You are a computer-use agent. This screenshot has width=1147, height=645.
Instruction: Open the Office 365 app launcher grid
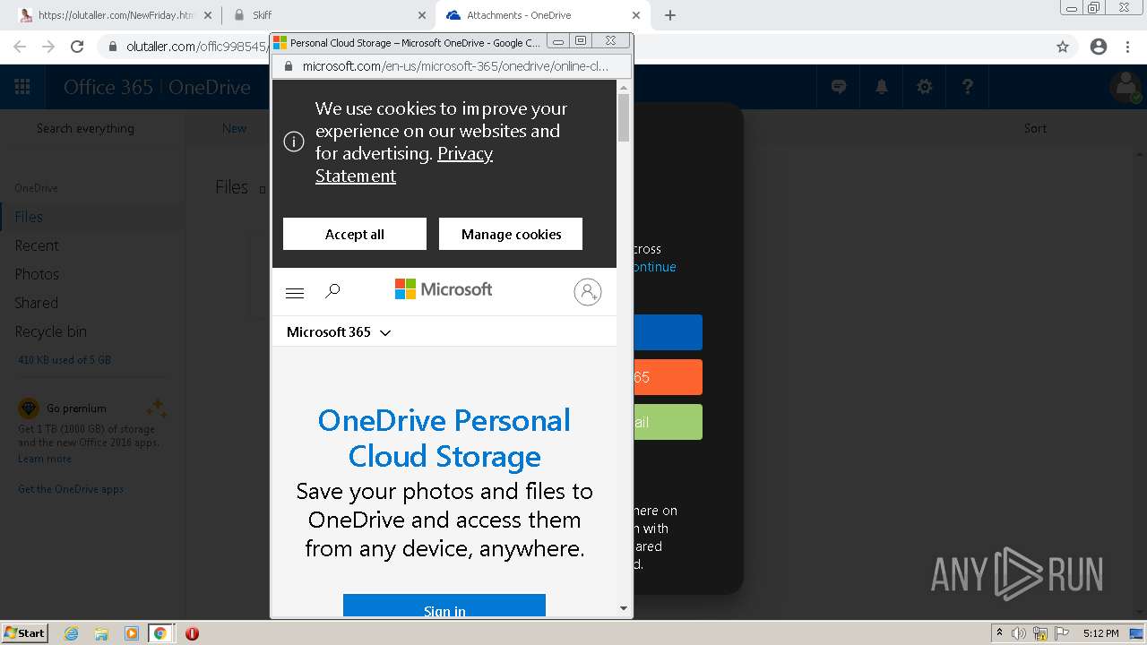22,87
